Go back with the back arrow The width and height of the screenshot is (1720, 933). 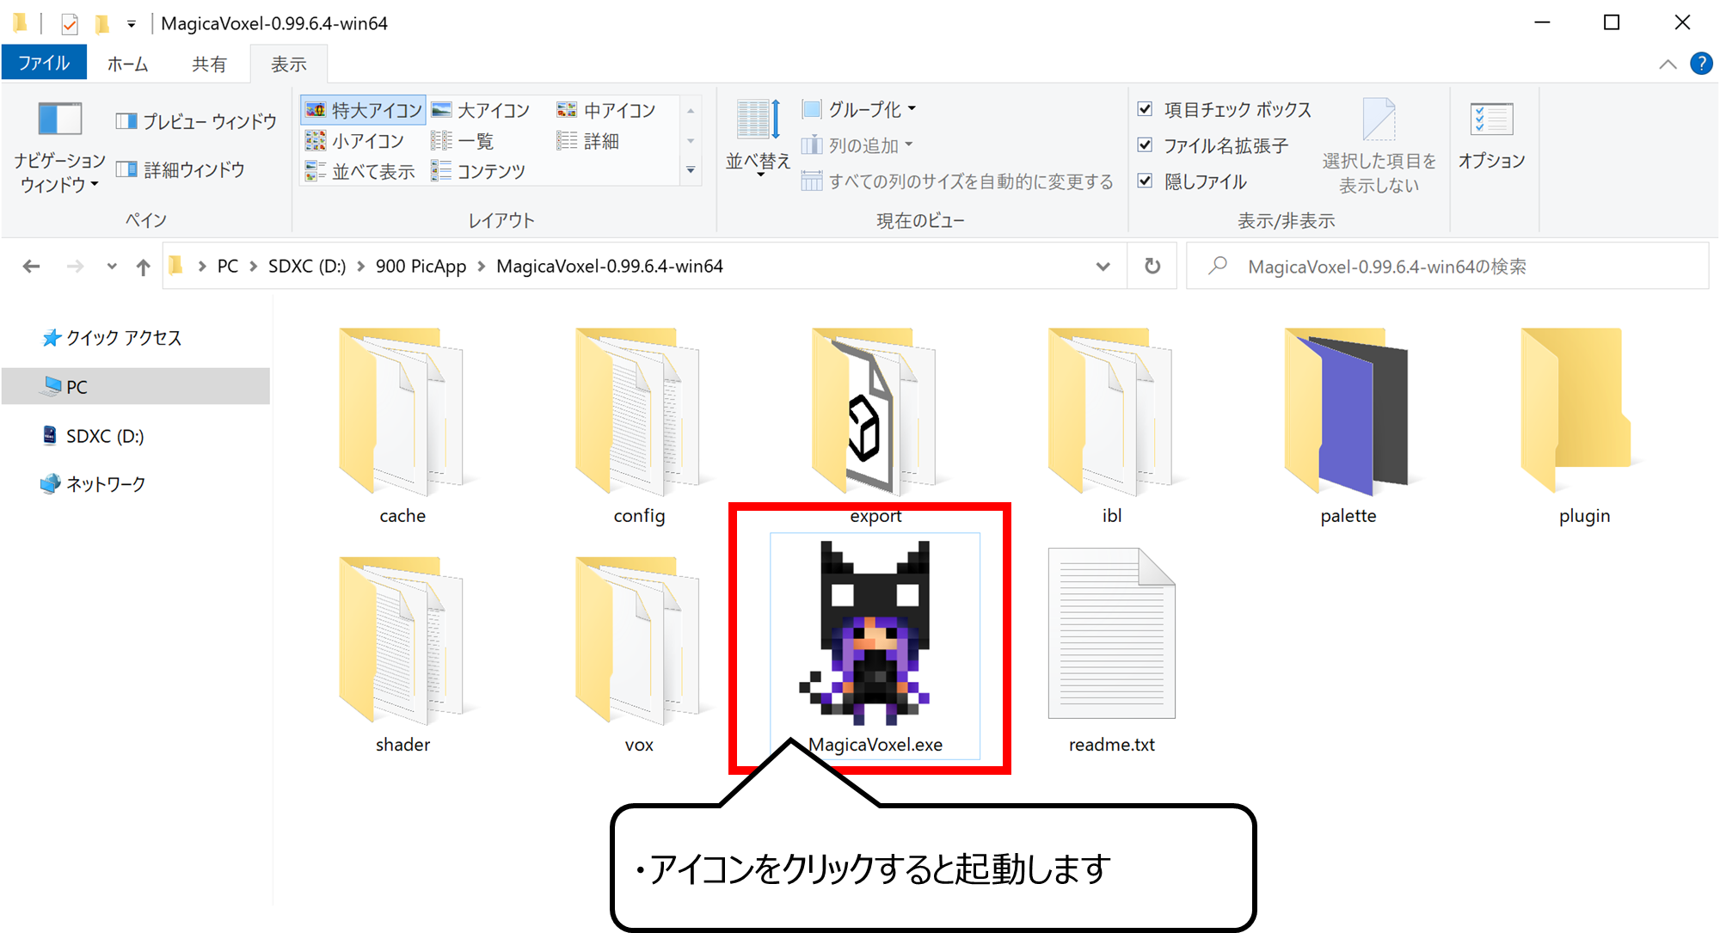(x=31, y=267)
